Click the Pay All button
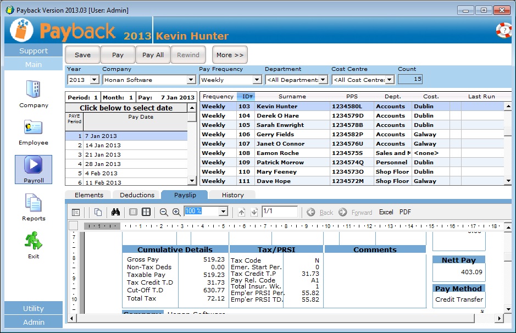Image resolution: width=516 pixels, height=333 pixels. pos(153,55)
